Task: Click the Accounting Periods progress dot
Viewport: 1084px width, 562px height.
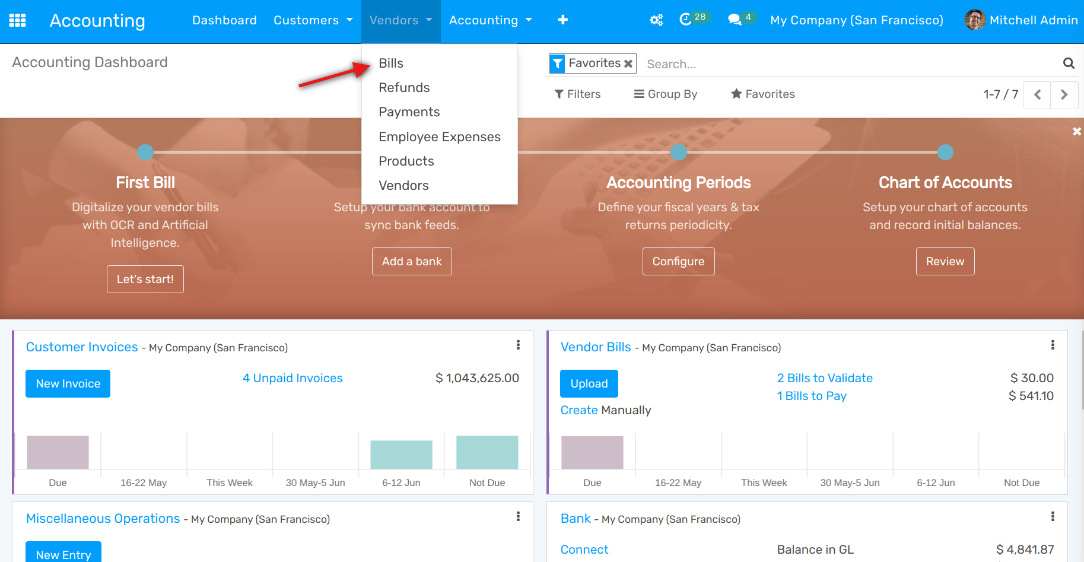Action: 678,153
